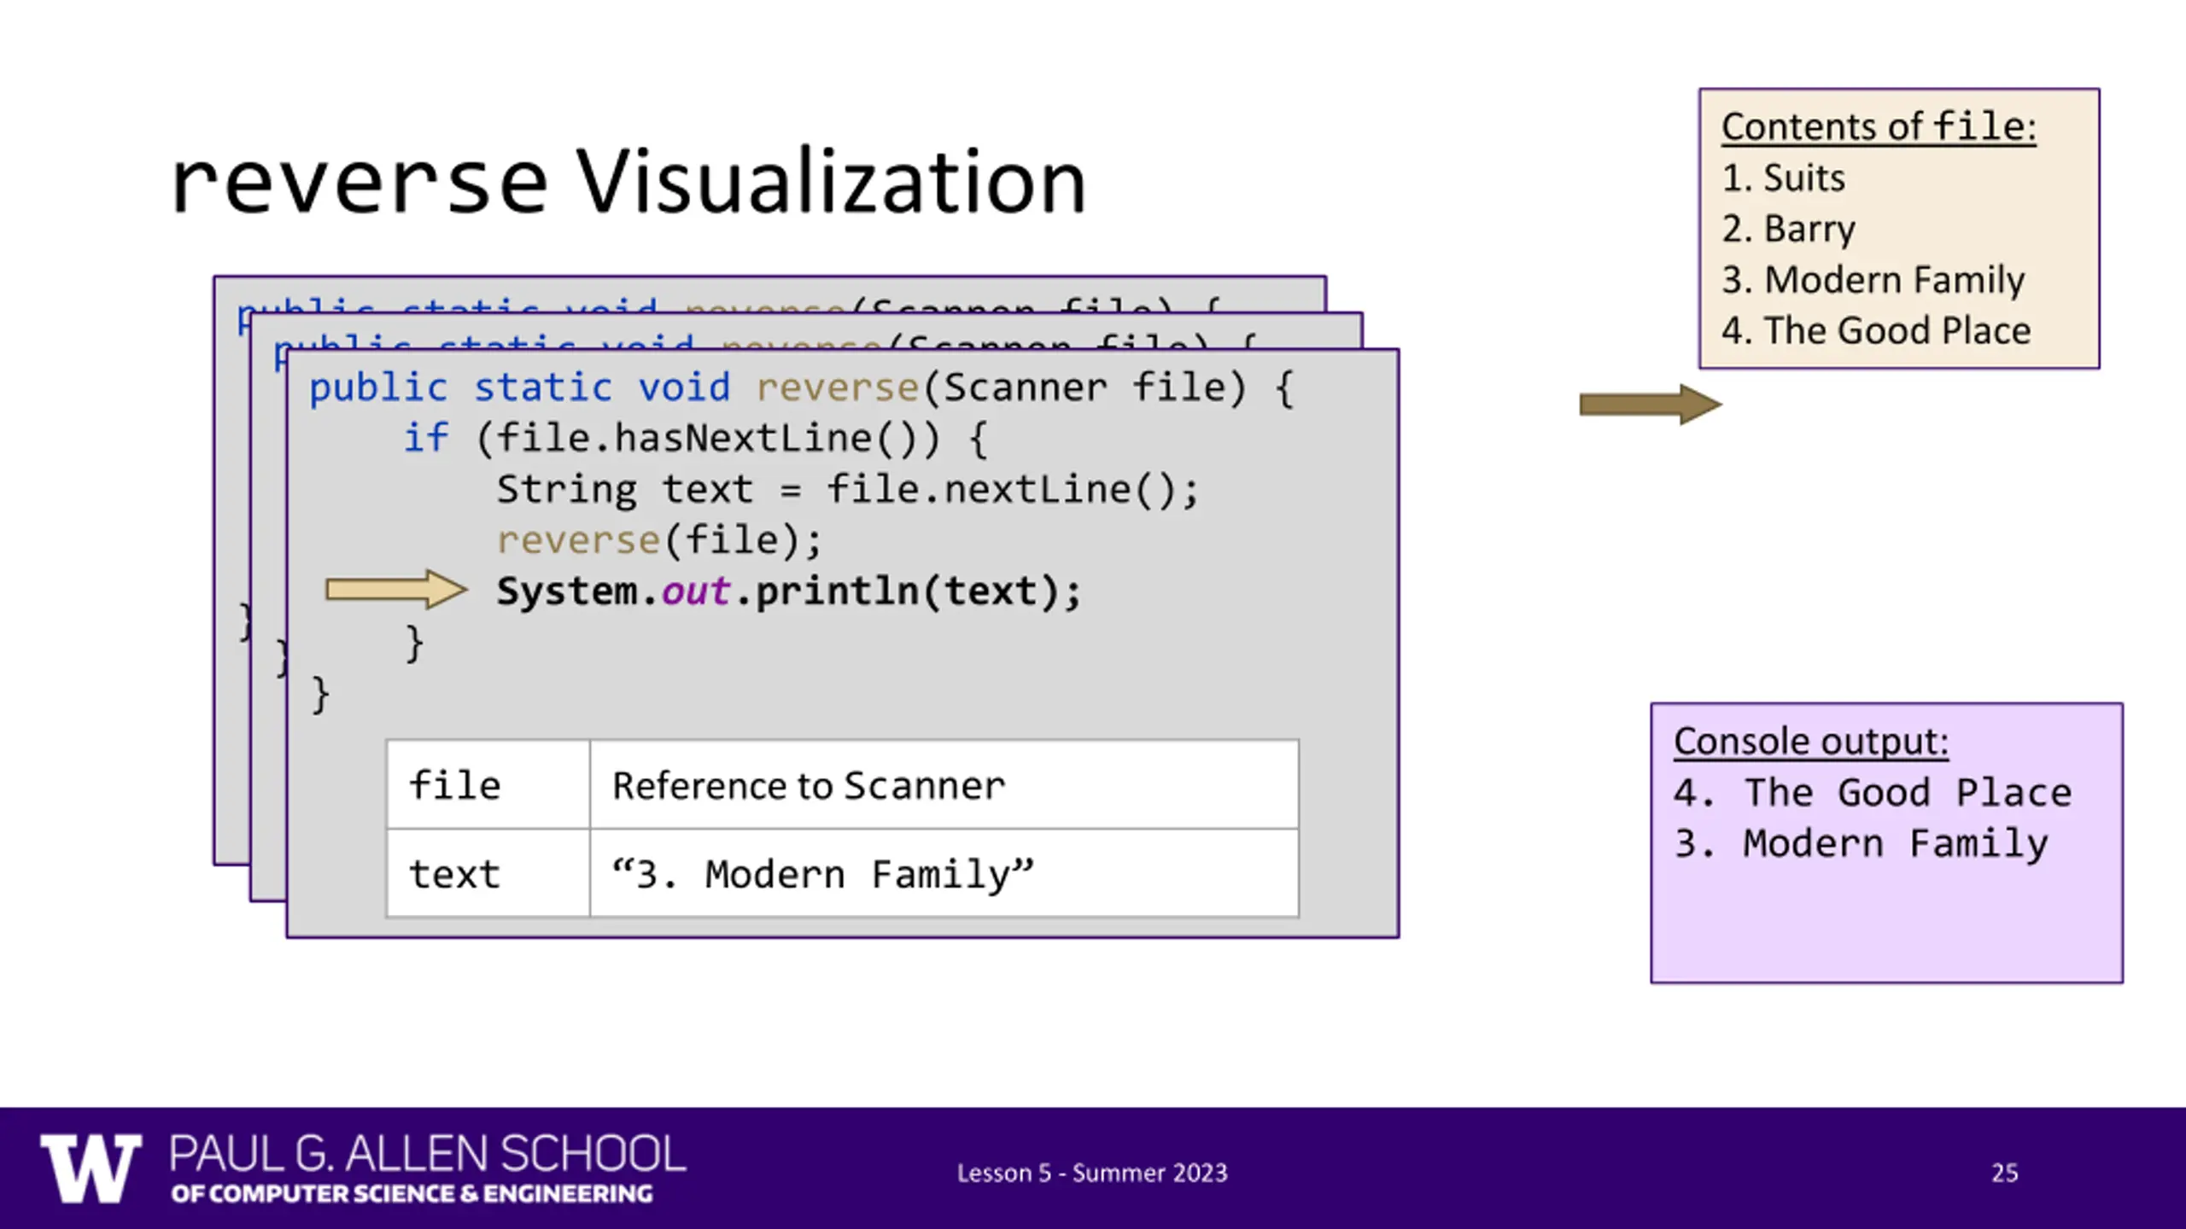Click the dark arrow pointing at file contents
Screen dimensions: 2186x1229
click(x=1651, y=404)
